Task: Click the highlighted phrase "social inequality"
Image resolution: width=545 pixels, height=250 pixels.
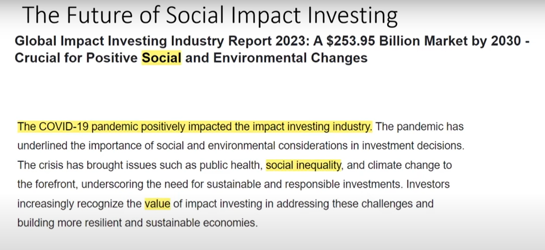Action: click(x=303, y=165)
